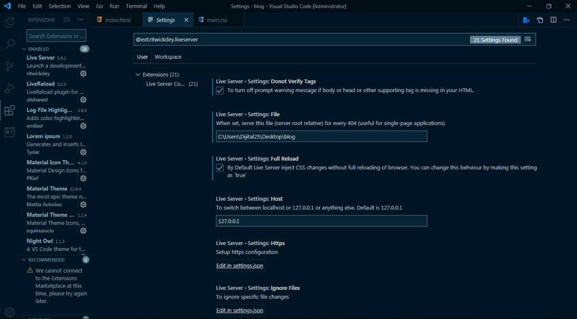Viewport: 577px width, 319px height.
Task: Open the Go menu
Action: [x=100, y=6]
